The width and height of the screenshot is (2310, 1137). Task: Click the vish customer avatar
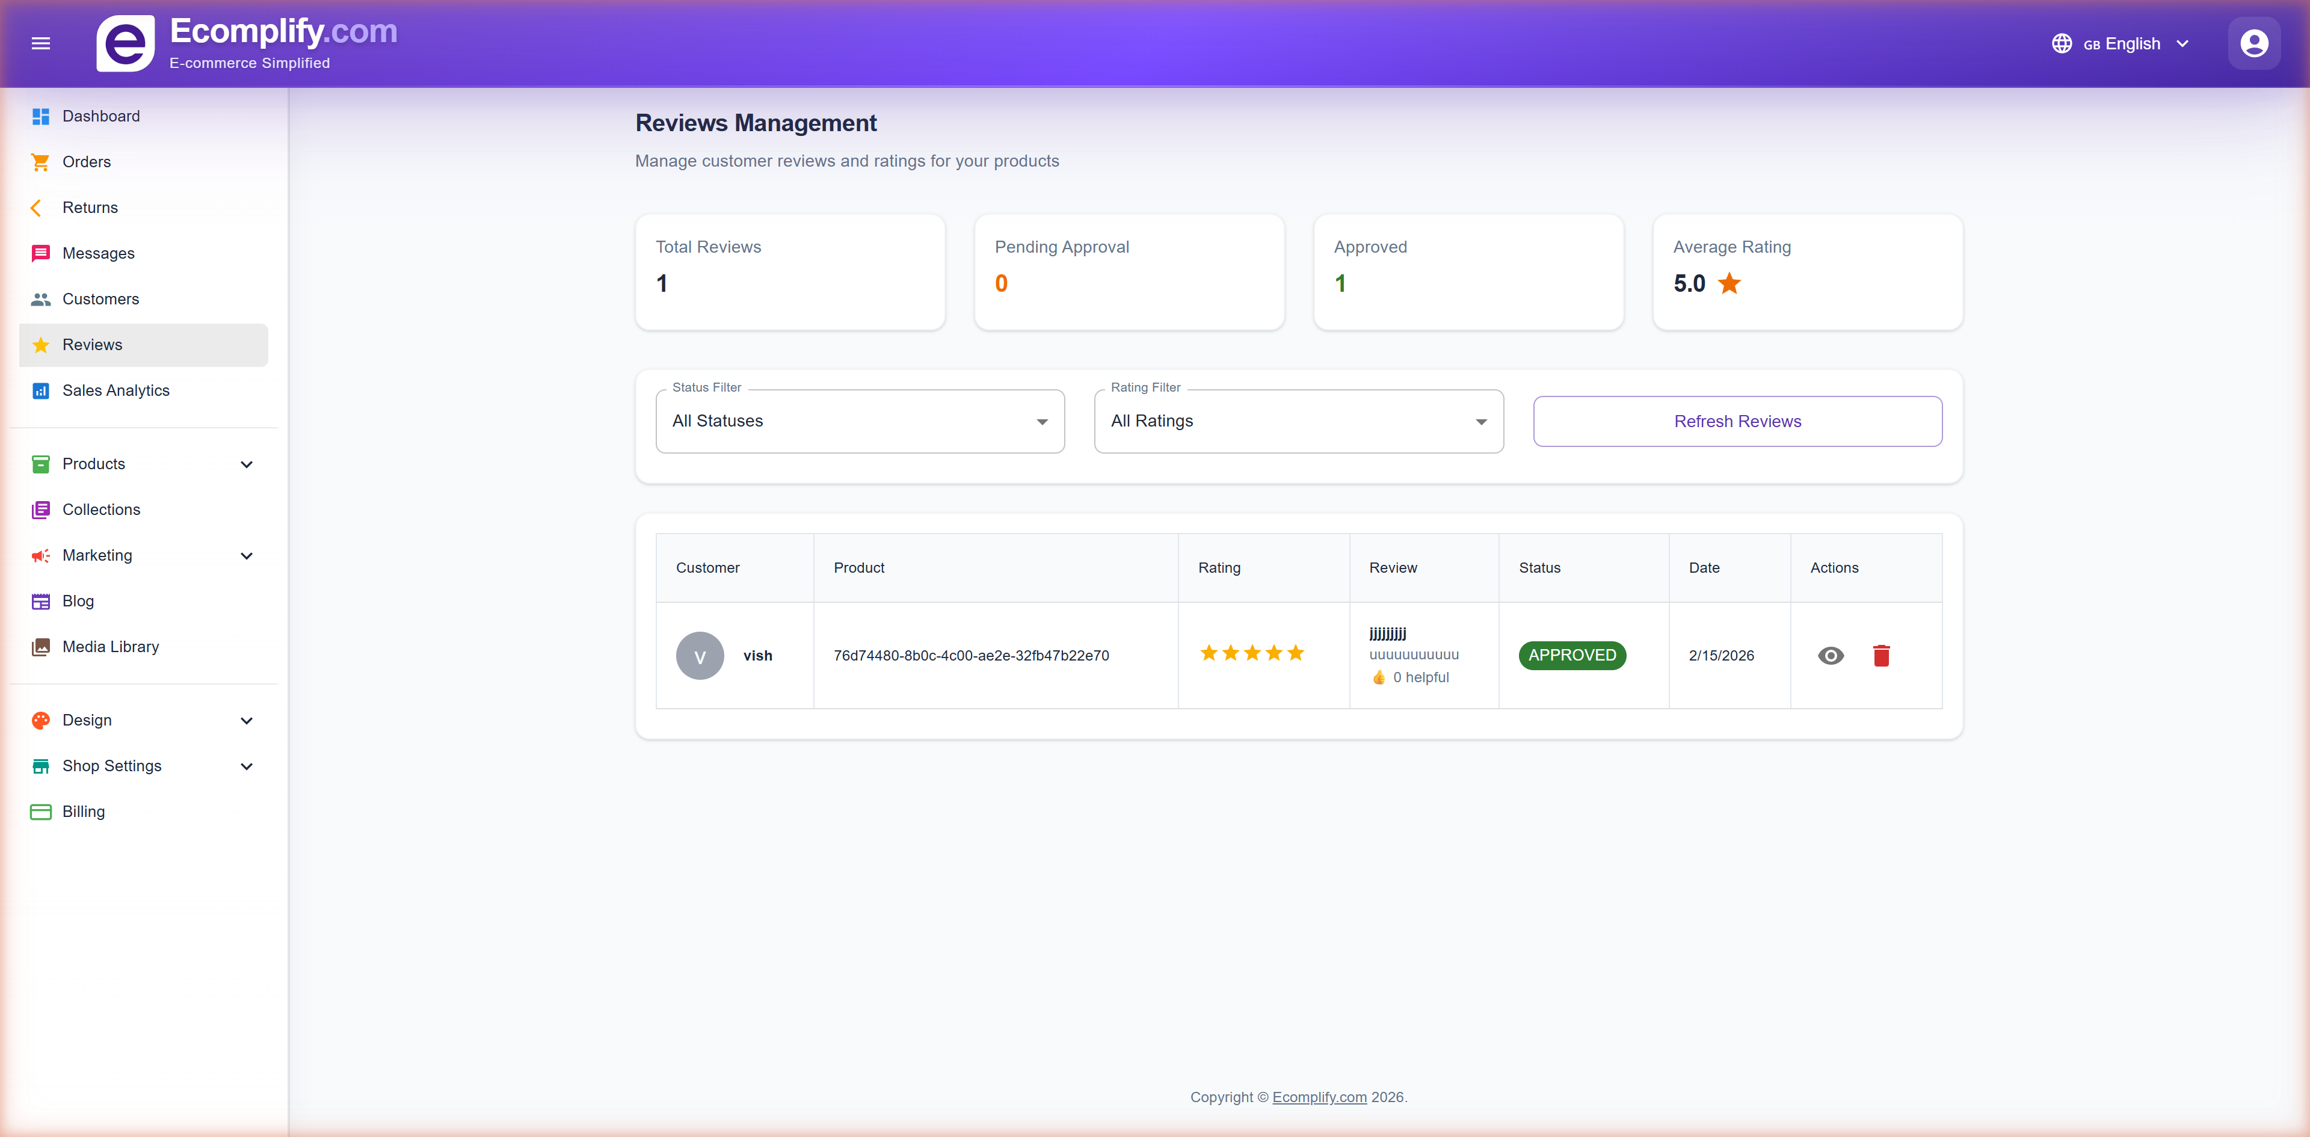pyautogui.click(x=700, y=656)
